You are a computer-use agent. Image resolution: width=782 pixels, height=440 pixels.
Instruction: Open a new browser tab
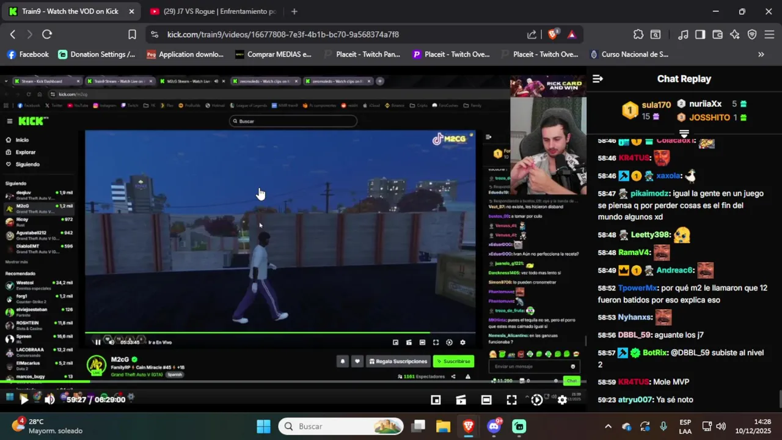coord(294,12)
